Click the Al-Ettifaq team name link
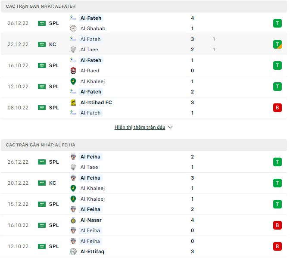Screen dimensions: 290x258 (92, 252)
